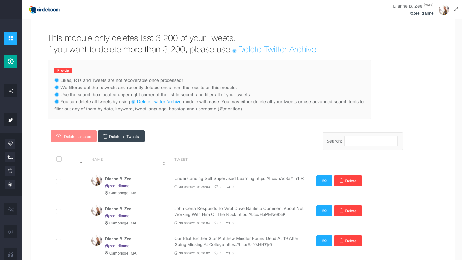Focus the Search text box
This screenshot has width=462, height=260.
coord(371,141)
